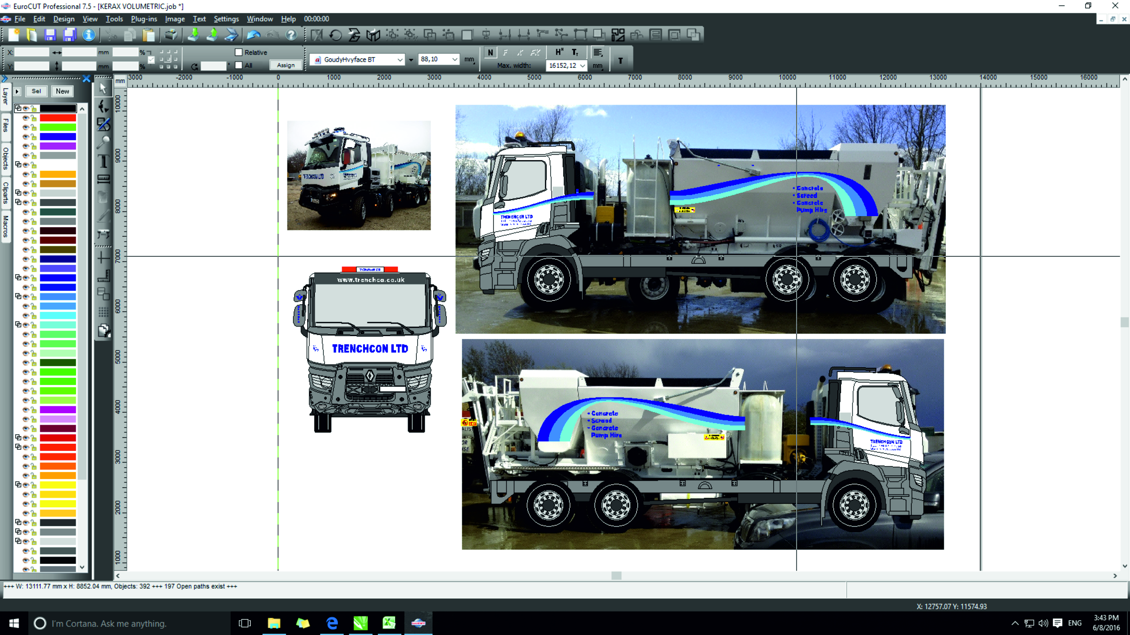Click the New layer button
The image size is (1130, 635).
[62, 91]
